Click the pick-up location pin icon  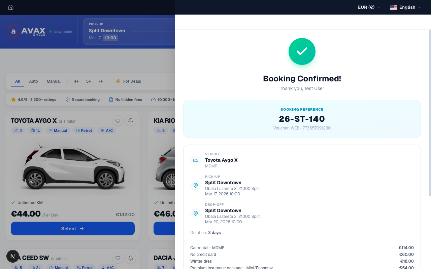[196, 185]
